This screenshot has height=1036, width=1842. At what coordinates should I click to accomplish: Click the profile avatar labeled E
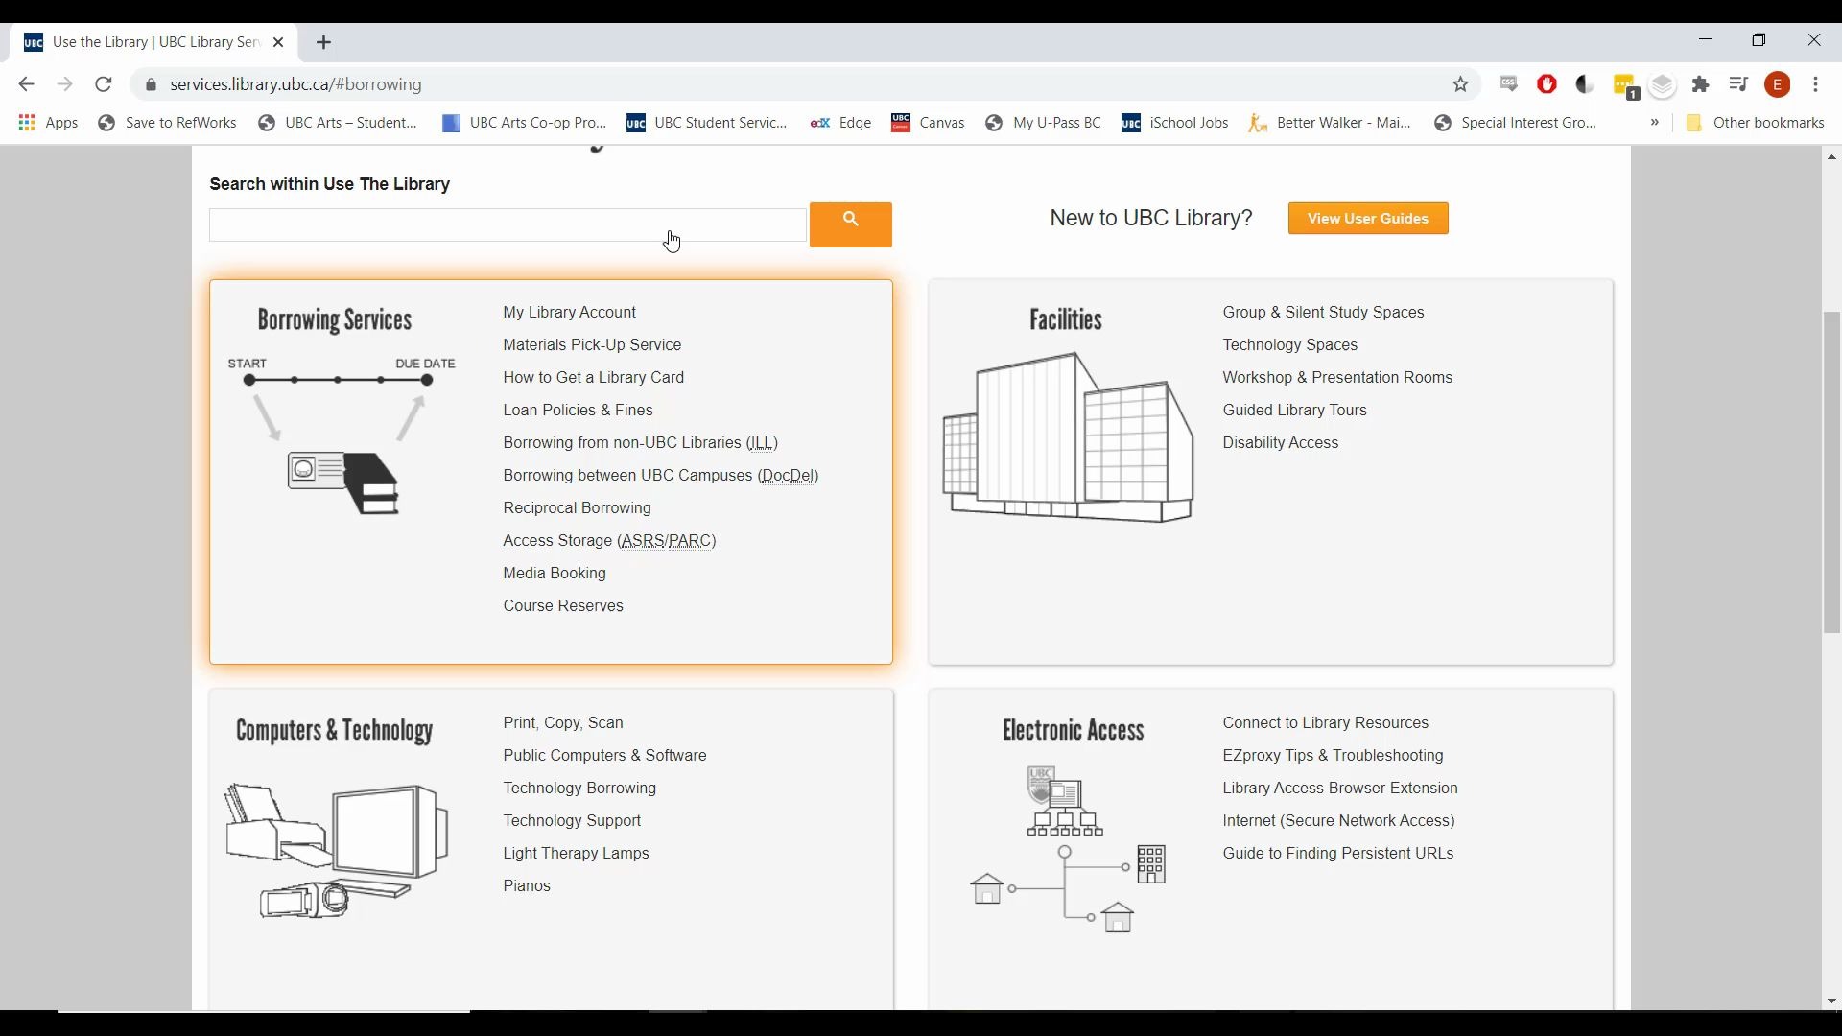(x=1778, y=84)
